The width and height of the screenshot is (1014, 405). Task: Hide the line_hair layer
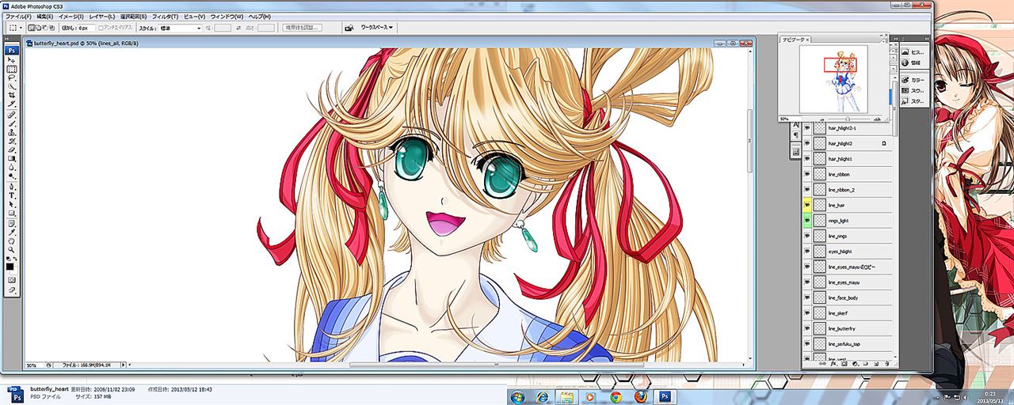pos(807,205)
